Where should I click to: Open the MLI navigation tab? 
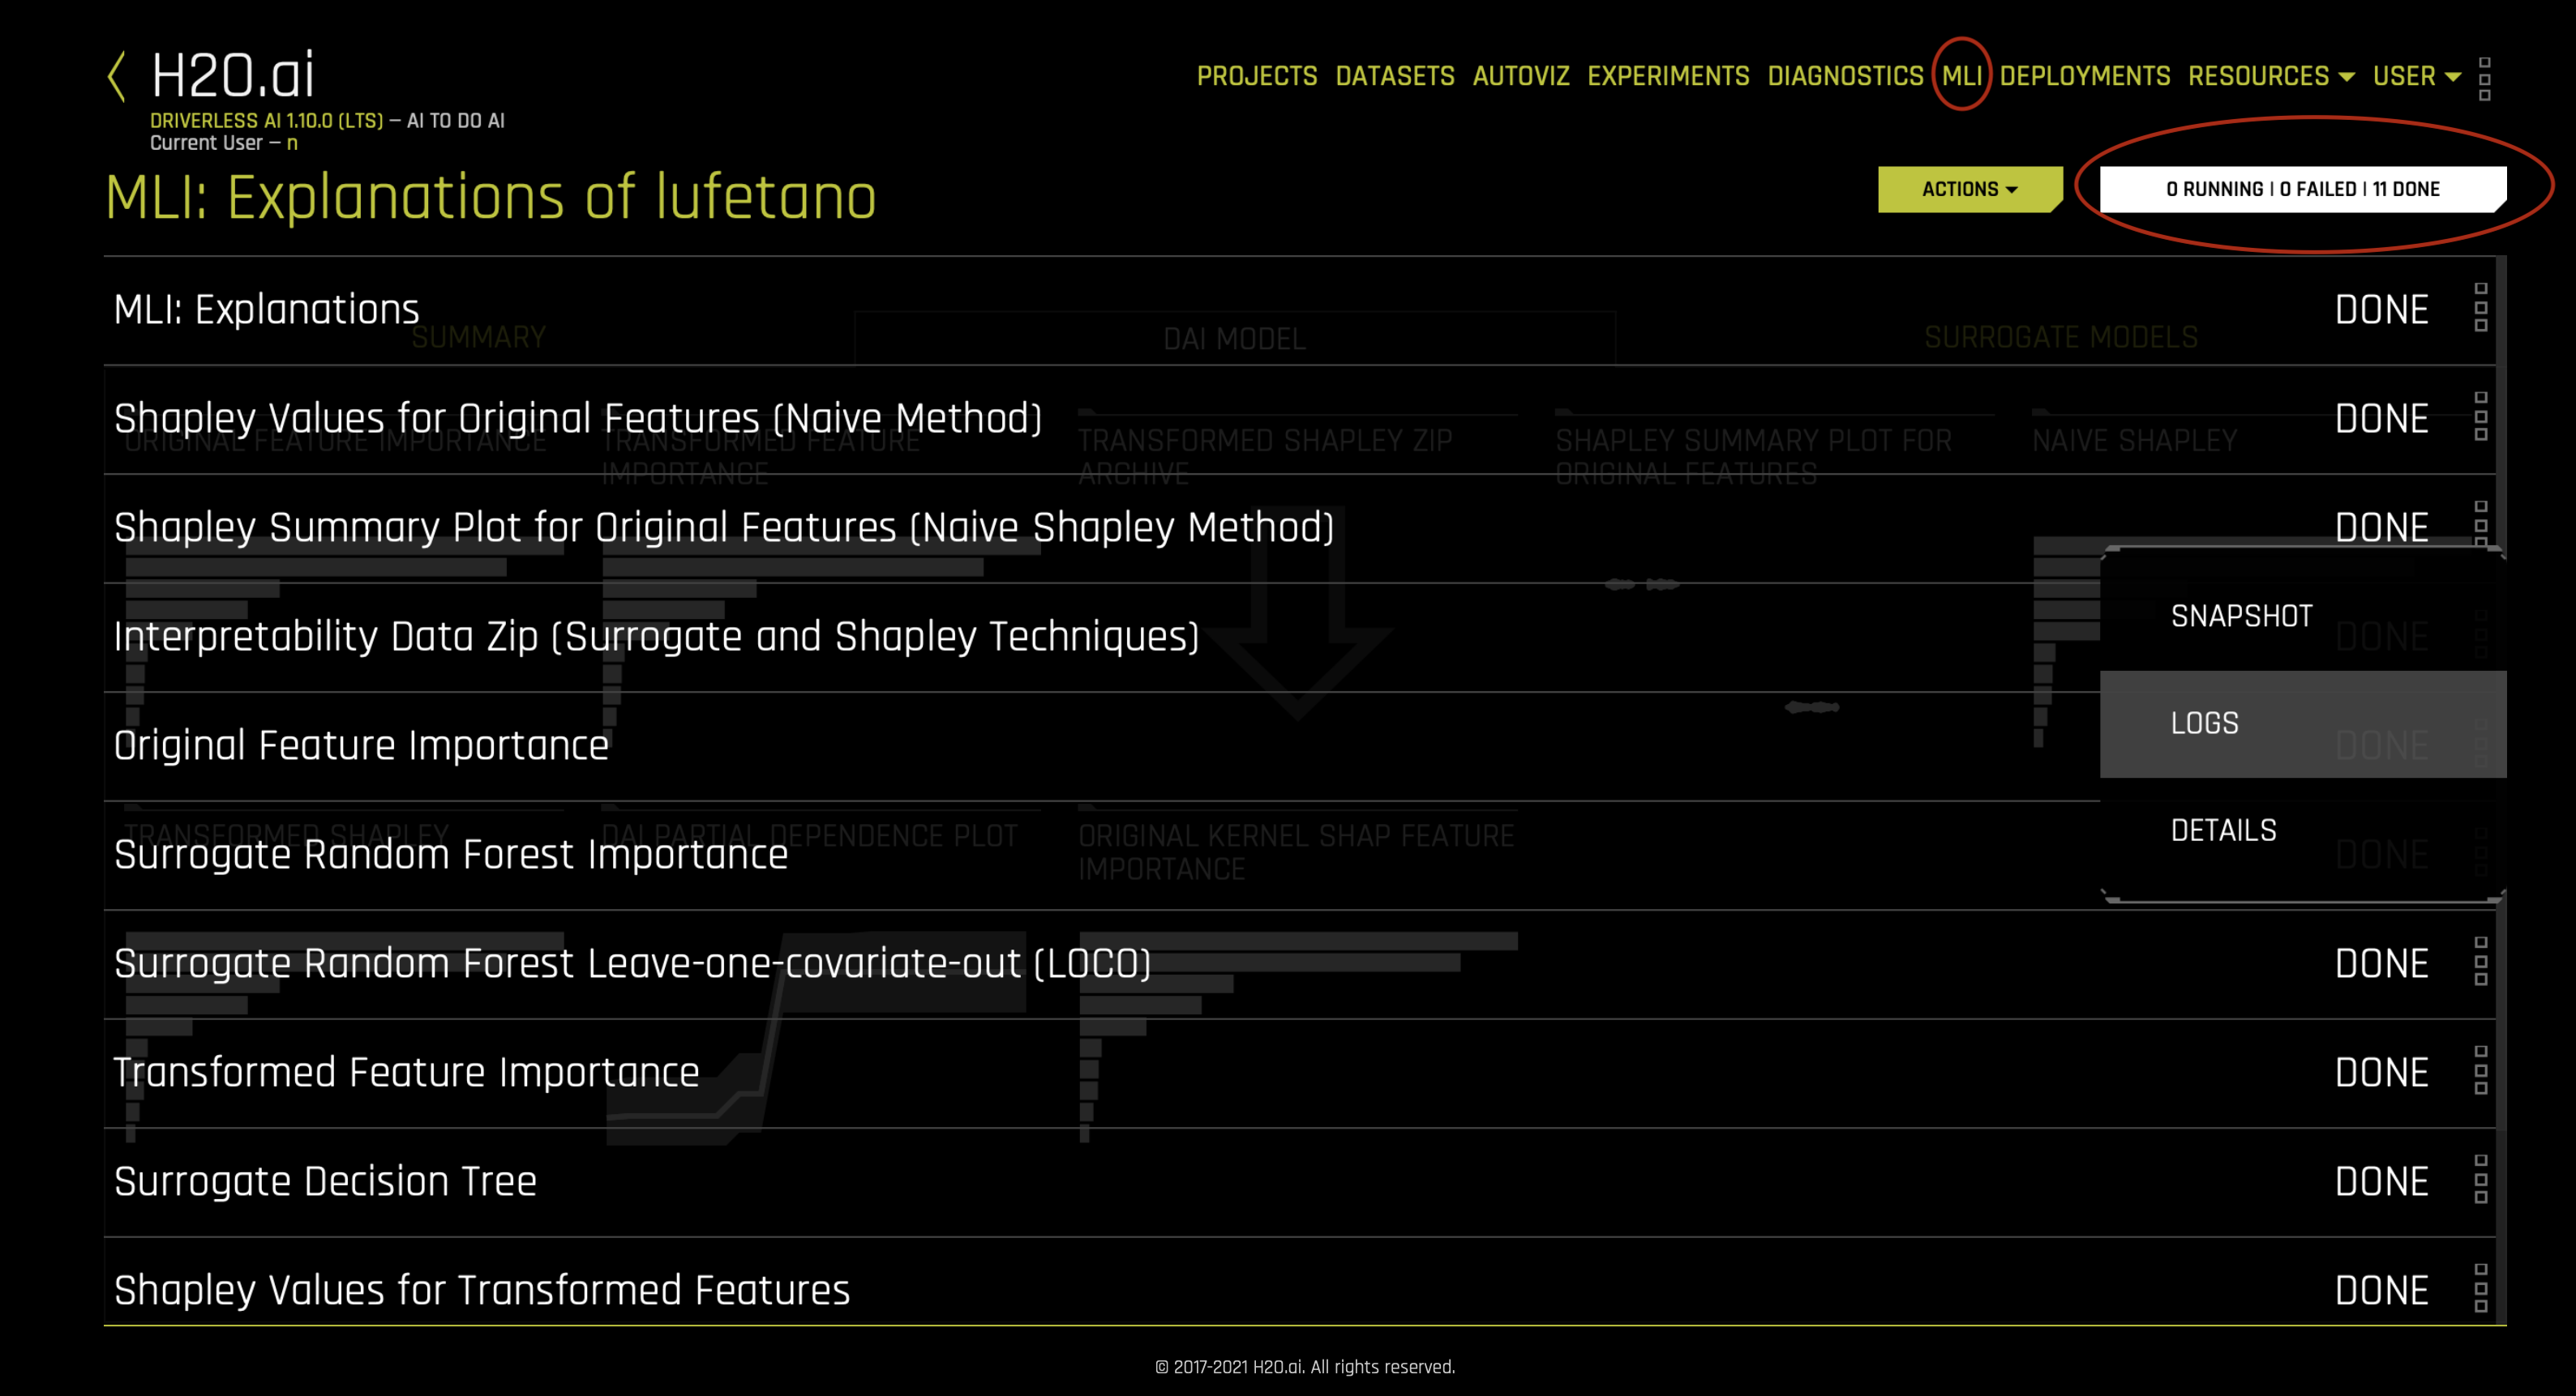click(x=1961, y=76)
